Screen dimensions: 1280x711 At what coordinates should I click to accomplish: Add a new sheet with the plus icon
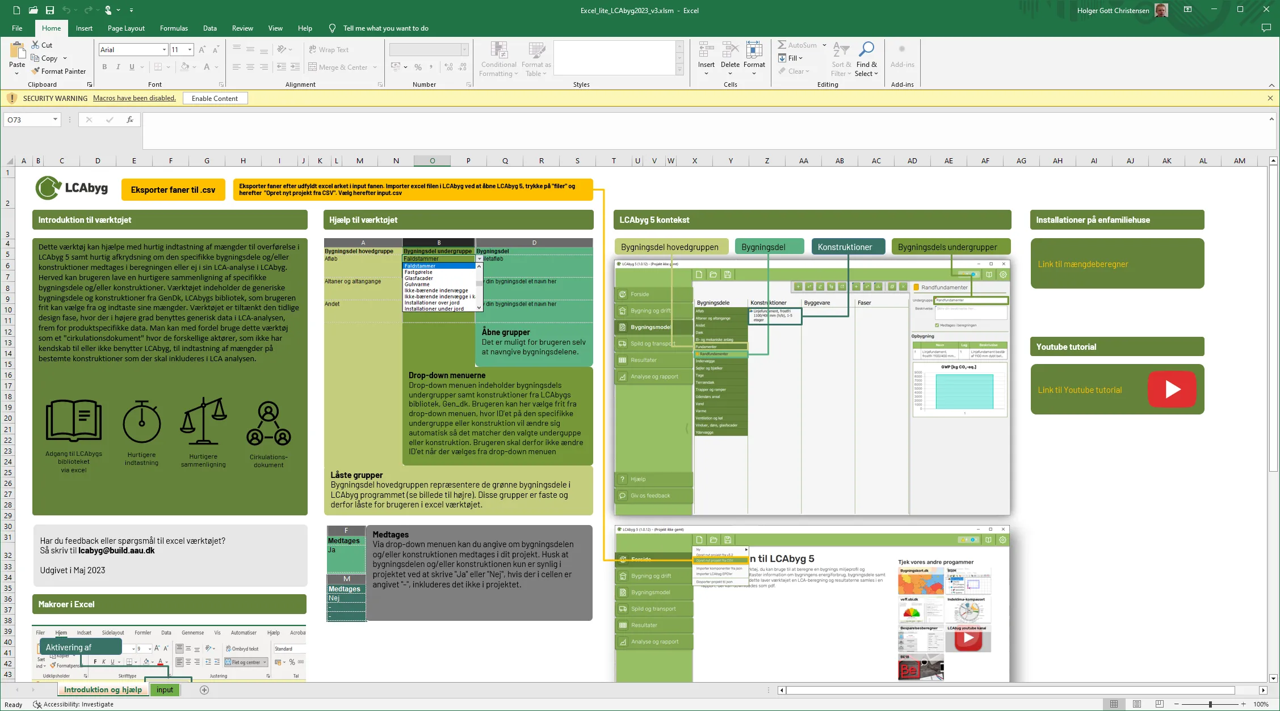pos(204,690)
